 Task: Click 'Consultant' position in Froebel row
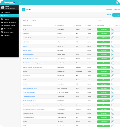pos(79,72)
